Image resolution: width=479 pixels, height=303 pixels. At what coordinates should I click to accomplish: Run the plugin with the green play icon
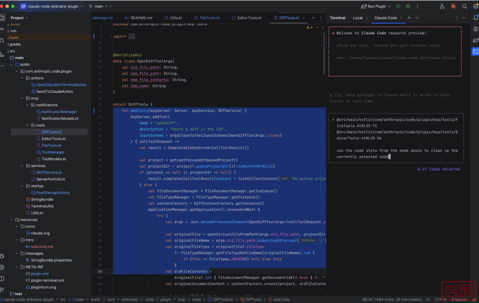click(x=398, y=6)
